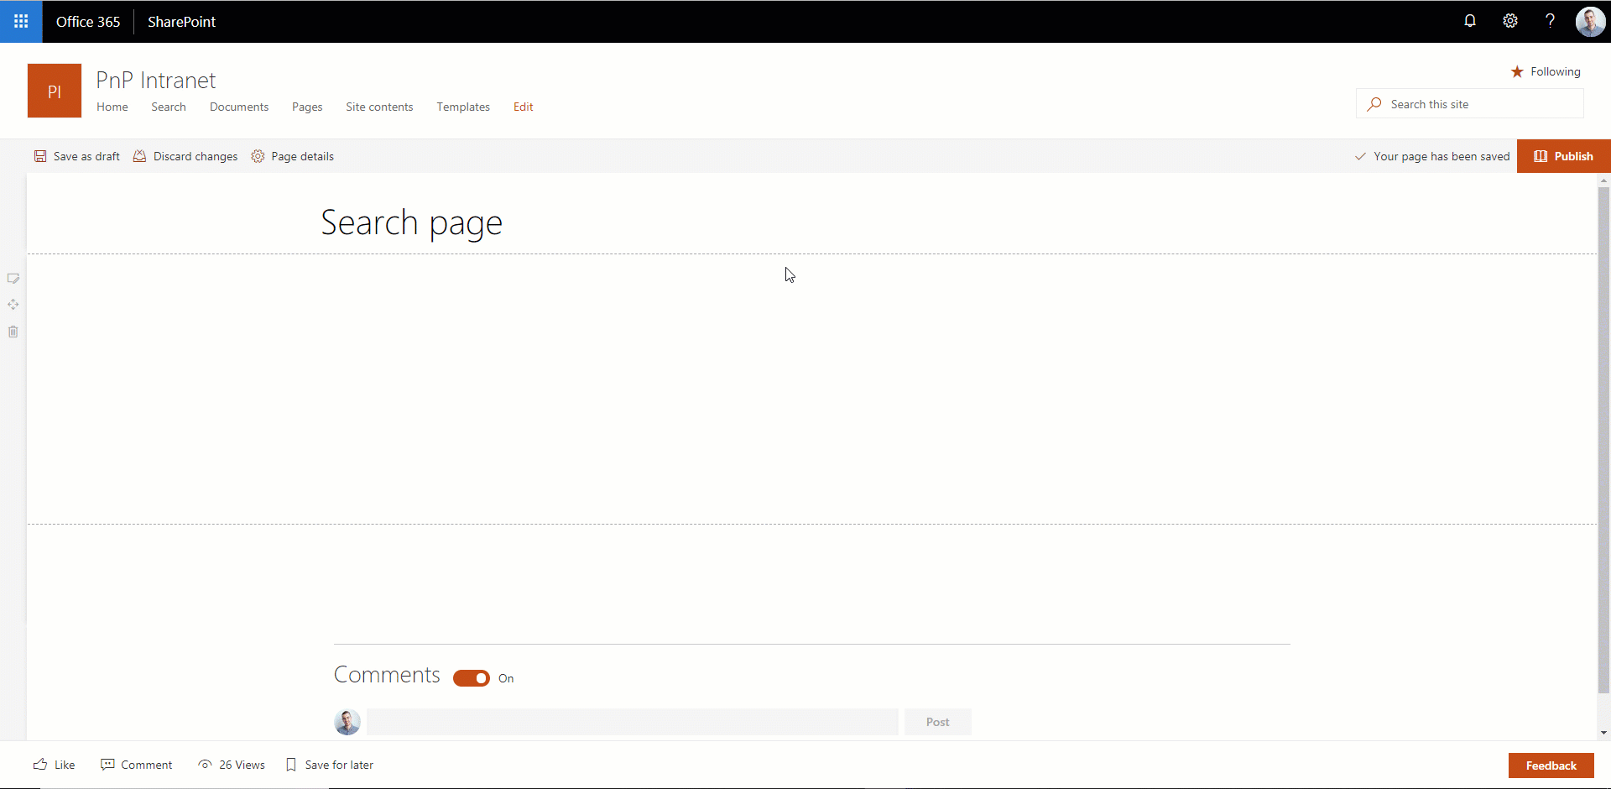The image size is (1611, 789).
Task: Focus the Search this site box
Action: click(x=1470, y=104)
